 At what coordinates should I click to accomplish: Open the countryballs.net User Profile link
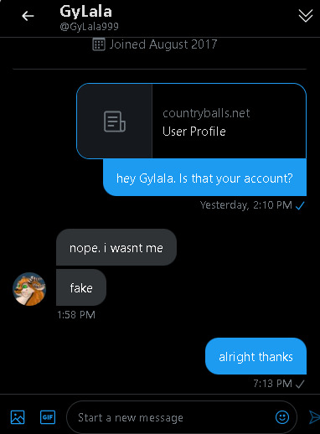click(191, 121)
